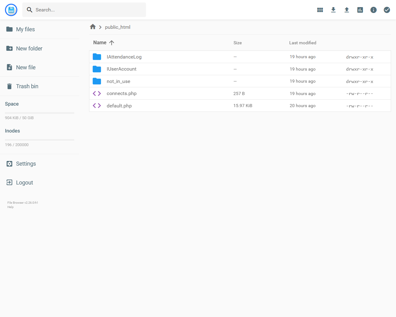
Task: Click the upload icon in the header
Action: [x=346, y=10]
